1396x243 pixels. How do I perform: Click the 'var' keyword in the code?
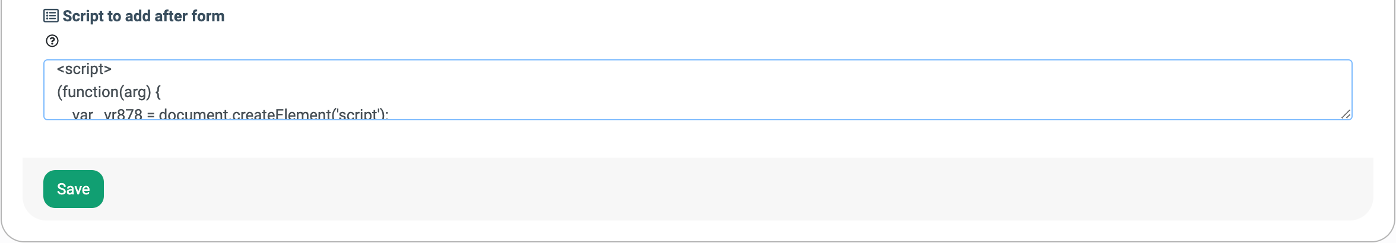coord(83,114)
